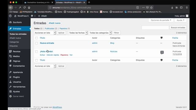Save page to Pocket icon

coord(147,7)
